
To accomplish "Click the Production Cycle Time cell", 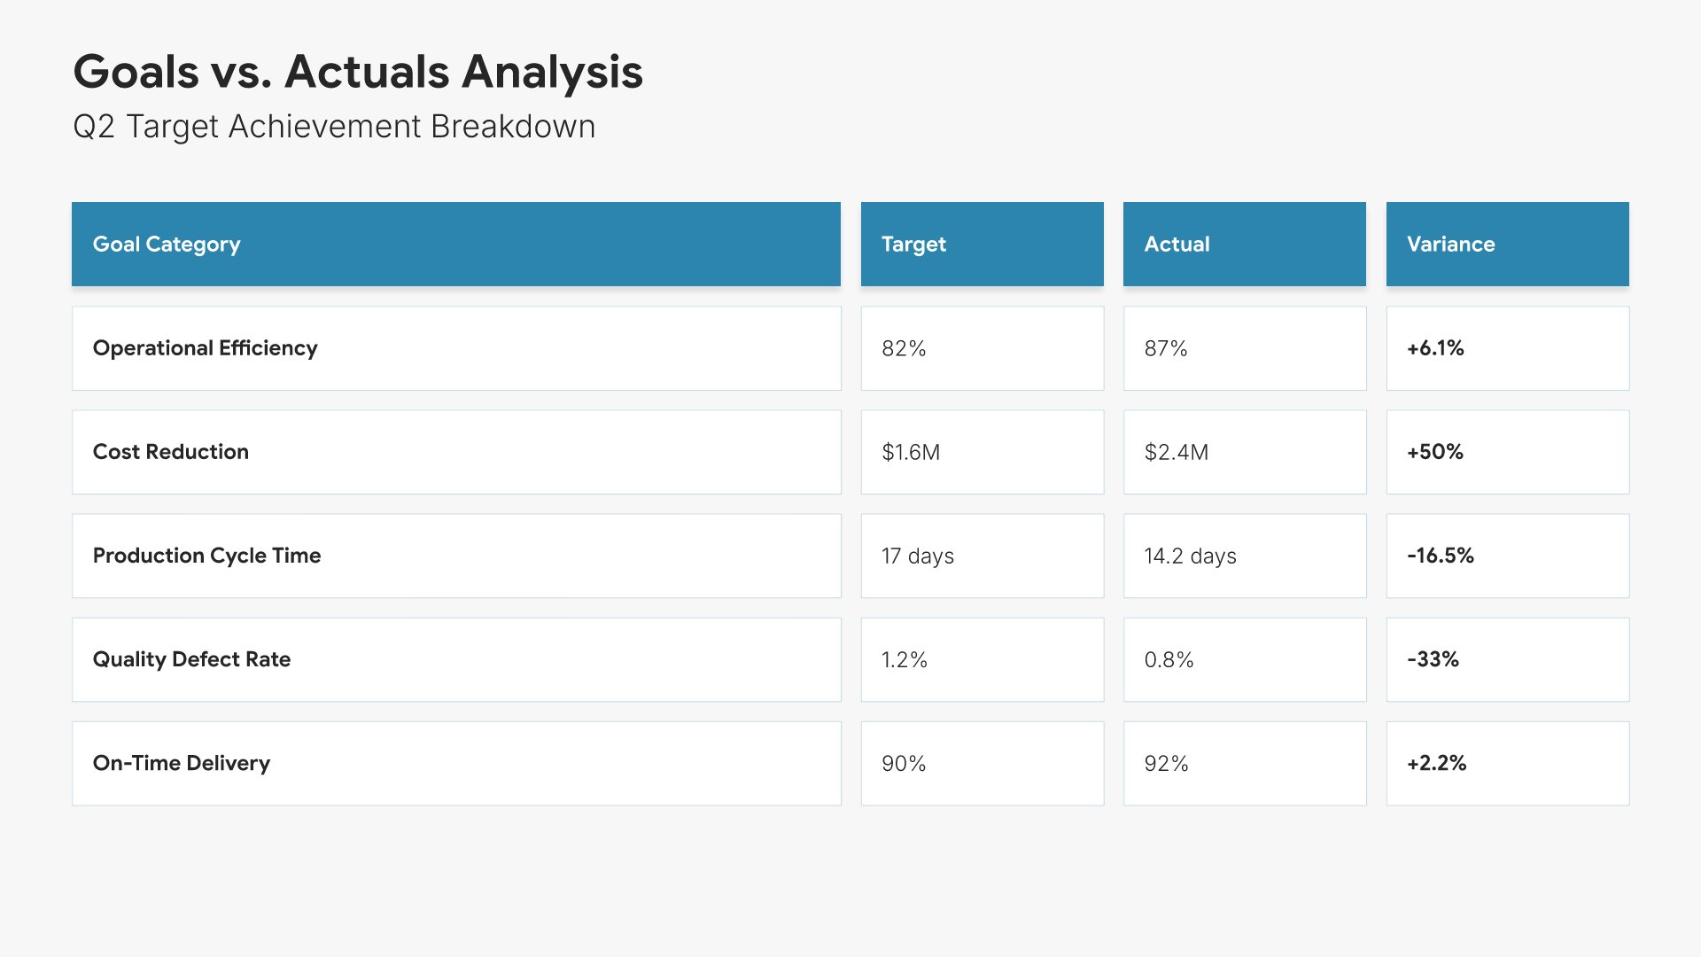I will click(207, 556).
